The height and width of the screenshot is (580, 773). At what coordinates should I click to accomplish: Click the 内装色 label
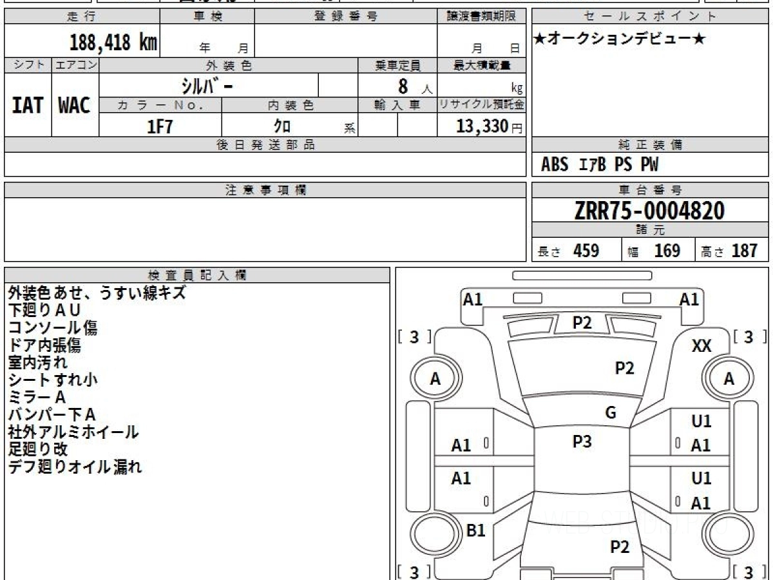pyautogui.click(x=290, y=105)
